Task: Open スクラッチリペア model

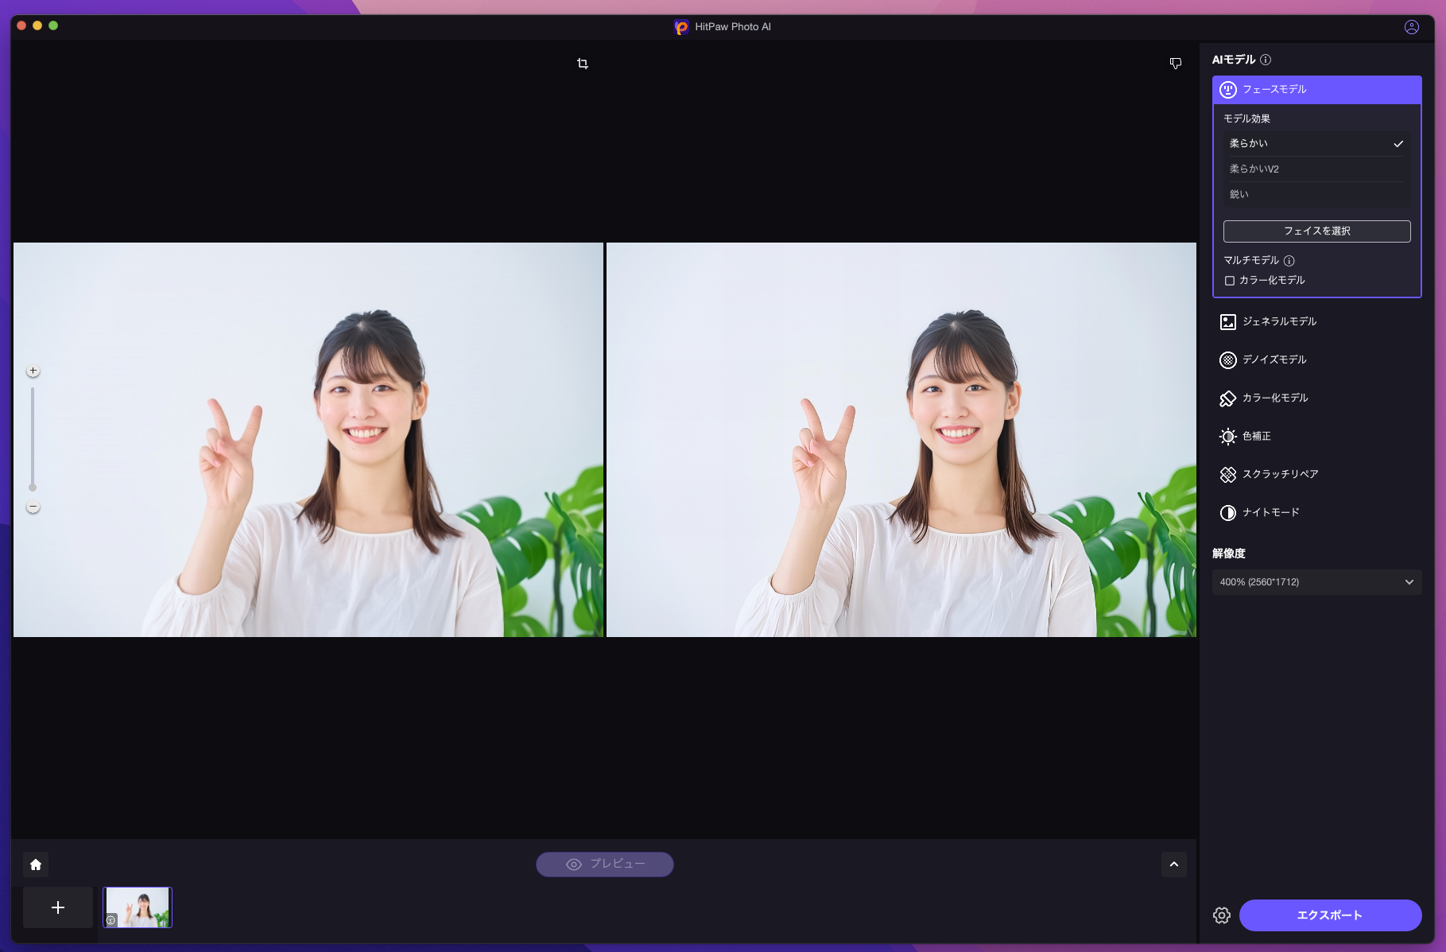Action: [1317, 475]
